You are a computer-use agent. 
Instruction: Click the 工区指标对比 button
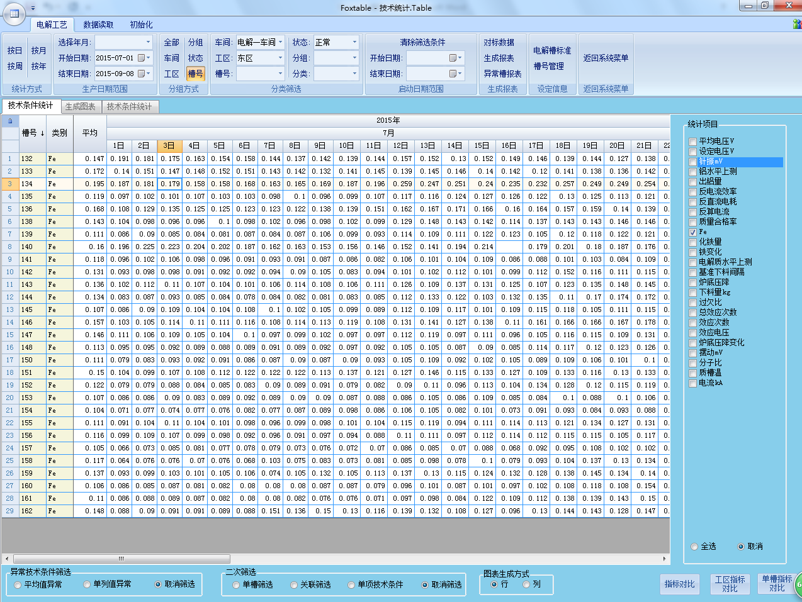pos(730,584)
